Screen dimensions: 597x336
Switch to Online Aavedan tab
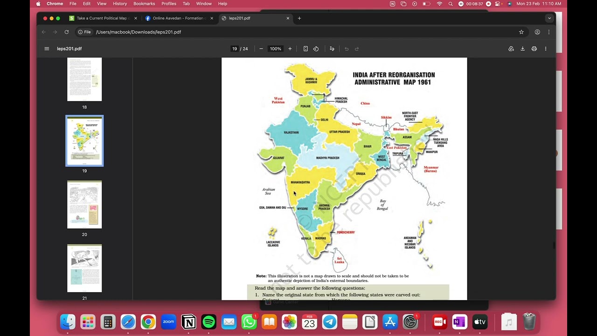(179, 18)
